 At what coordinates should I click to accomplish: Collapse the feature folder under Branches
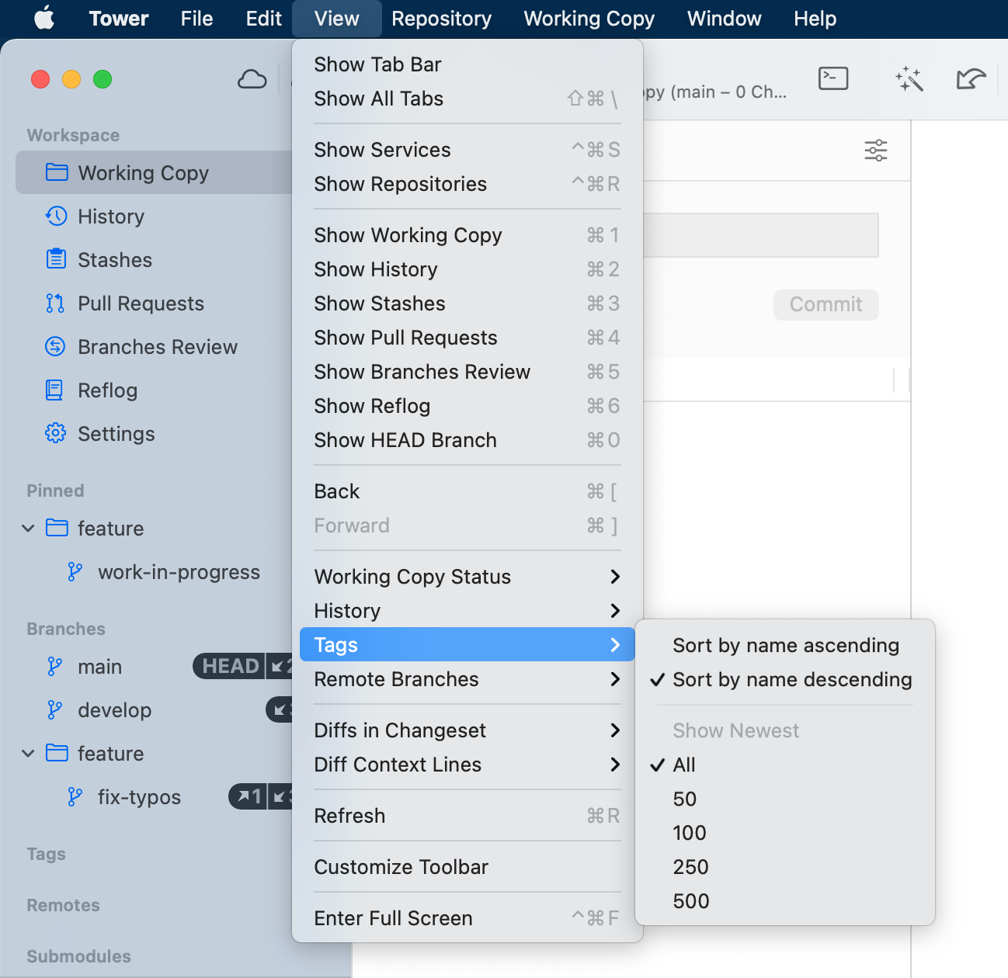29,754
